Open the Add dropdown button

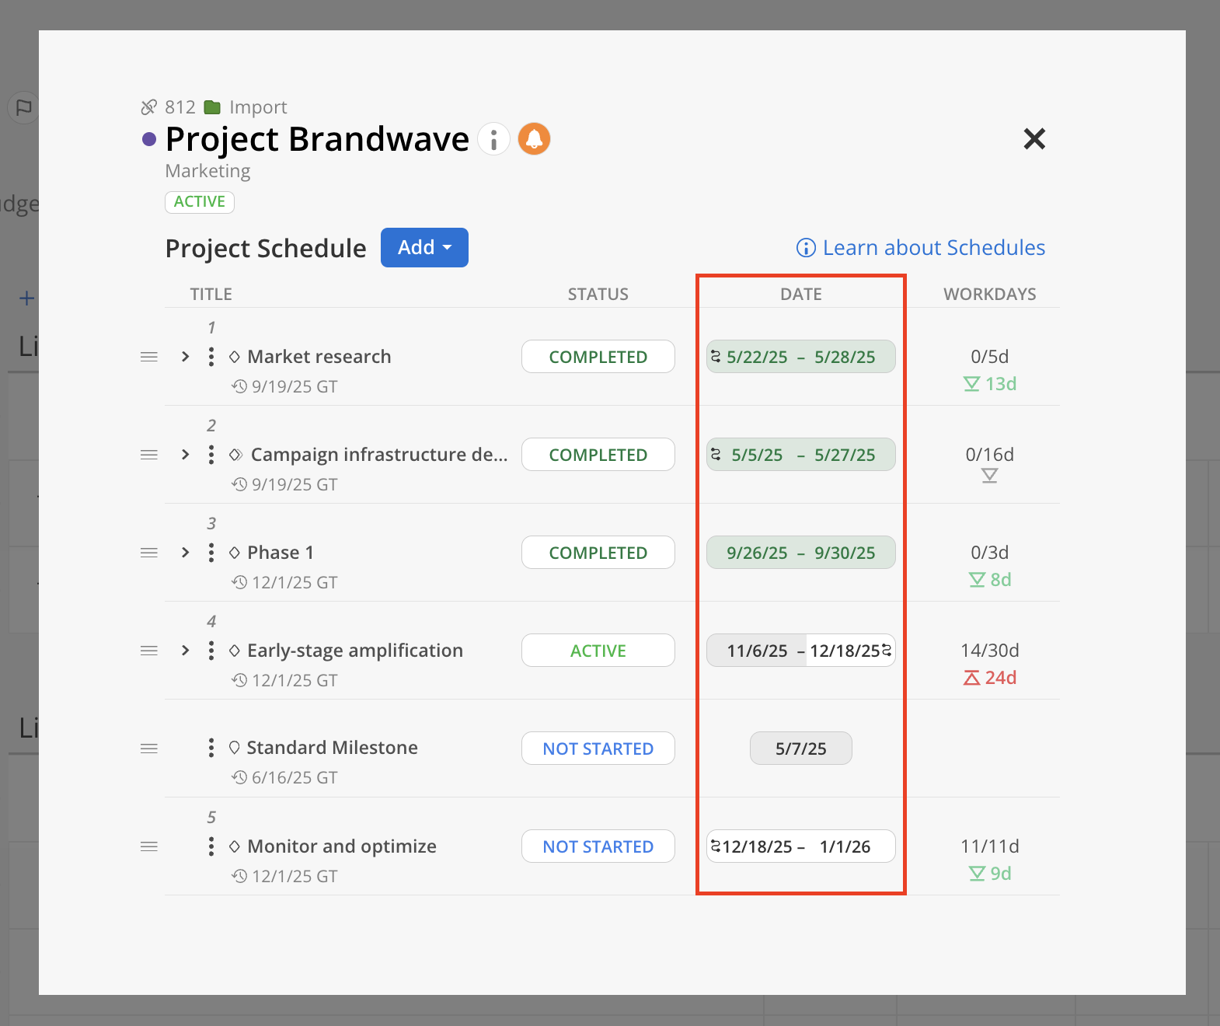click(424, 247)
